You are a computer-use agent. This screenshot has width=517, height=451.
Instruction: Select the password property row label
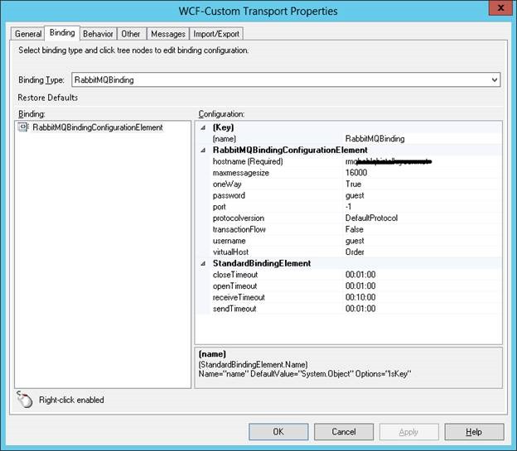pyautogui.click(x=229, y=195)
